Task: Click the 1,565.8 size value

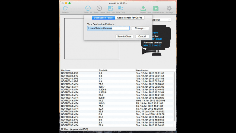Action: click(x=103, y=92)
